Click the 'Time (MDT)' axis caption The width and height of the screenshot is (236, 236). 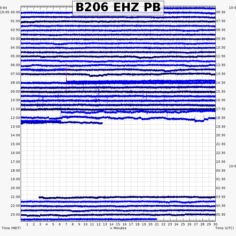pyautogui.click(x=11, y=228)
